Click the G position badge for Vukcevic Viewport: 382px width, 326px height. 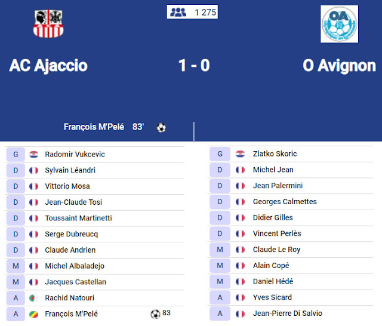16,155
